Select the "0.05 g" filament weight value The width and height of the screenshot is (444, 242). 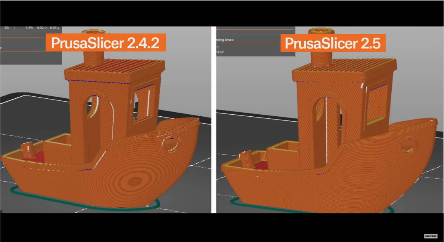click(55, 28)
